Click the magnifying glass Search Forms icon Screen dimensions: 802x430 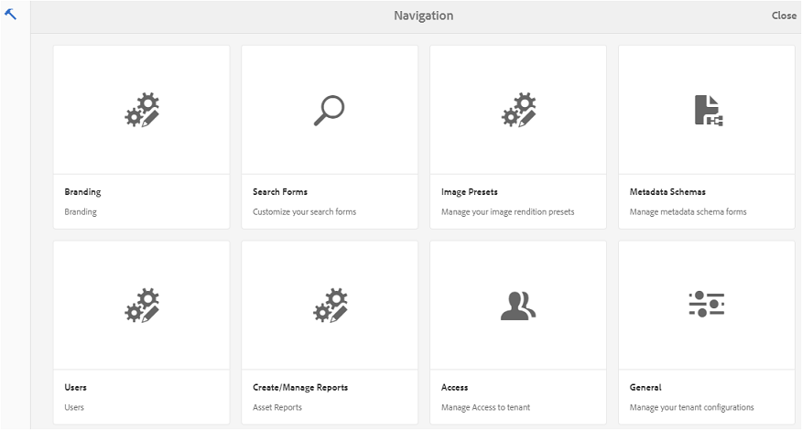[330, 110]
